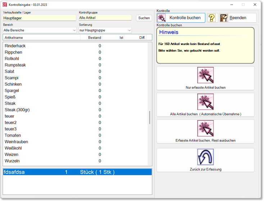264x202 pixels.
Task: Select the Spargel row
Action: (75, 91)
